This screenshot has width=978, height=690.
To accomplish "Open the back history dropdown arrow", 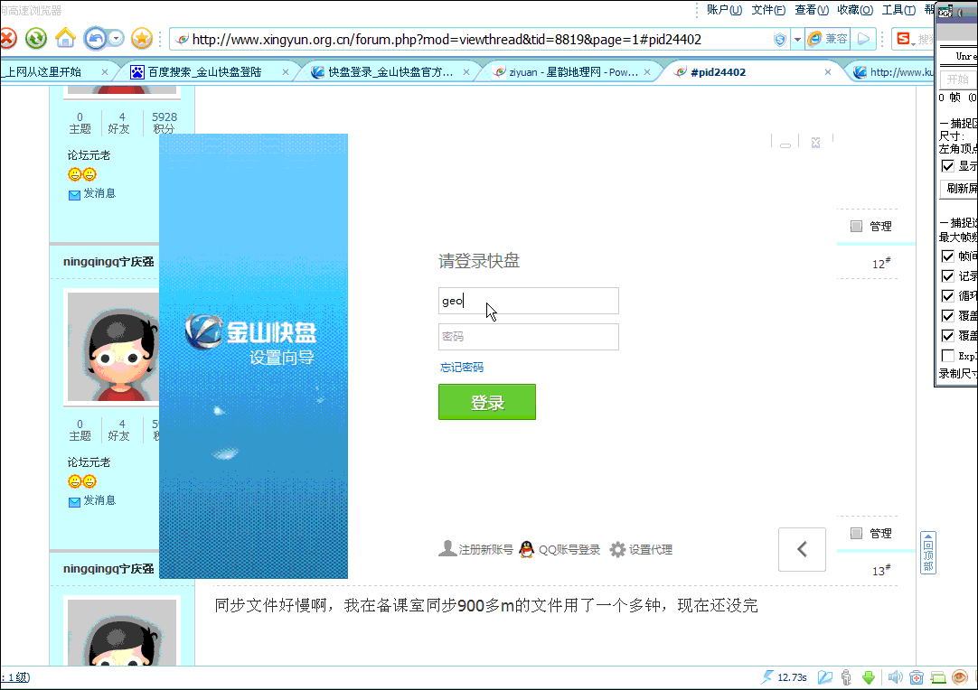I will pos(116,39).
